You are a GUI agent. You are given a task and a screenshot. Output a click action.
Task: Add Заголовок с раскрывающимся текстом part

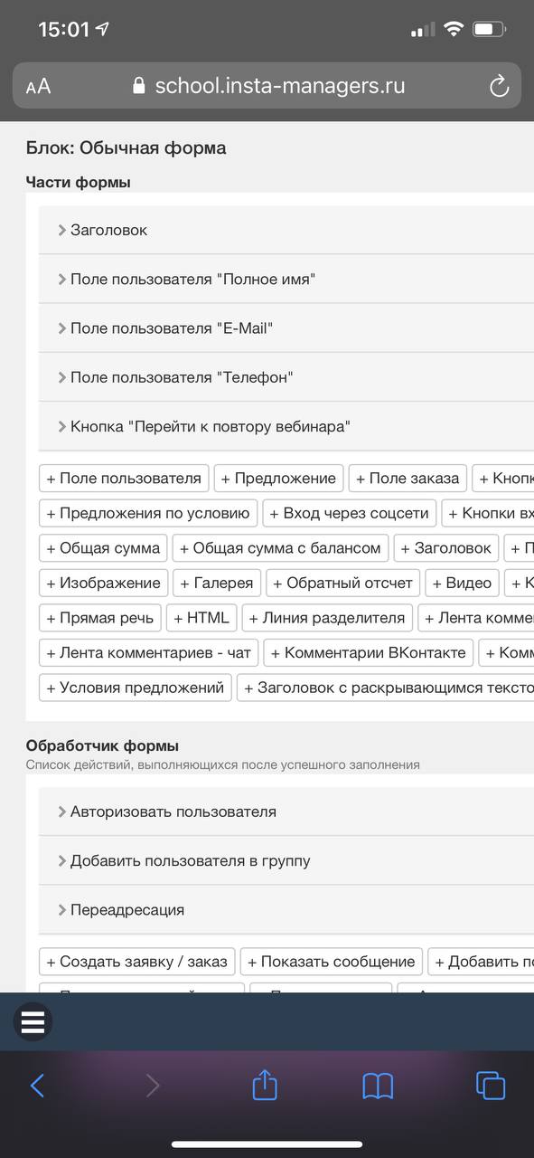pos(386,688)
